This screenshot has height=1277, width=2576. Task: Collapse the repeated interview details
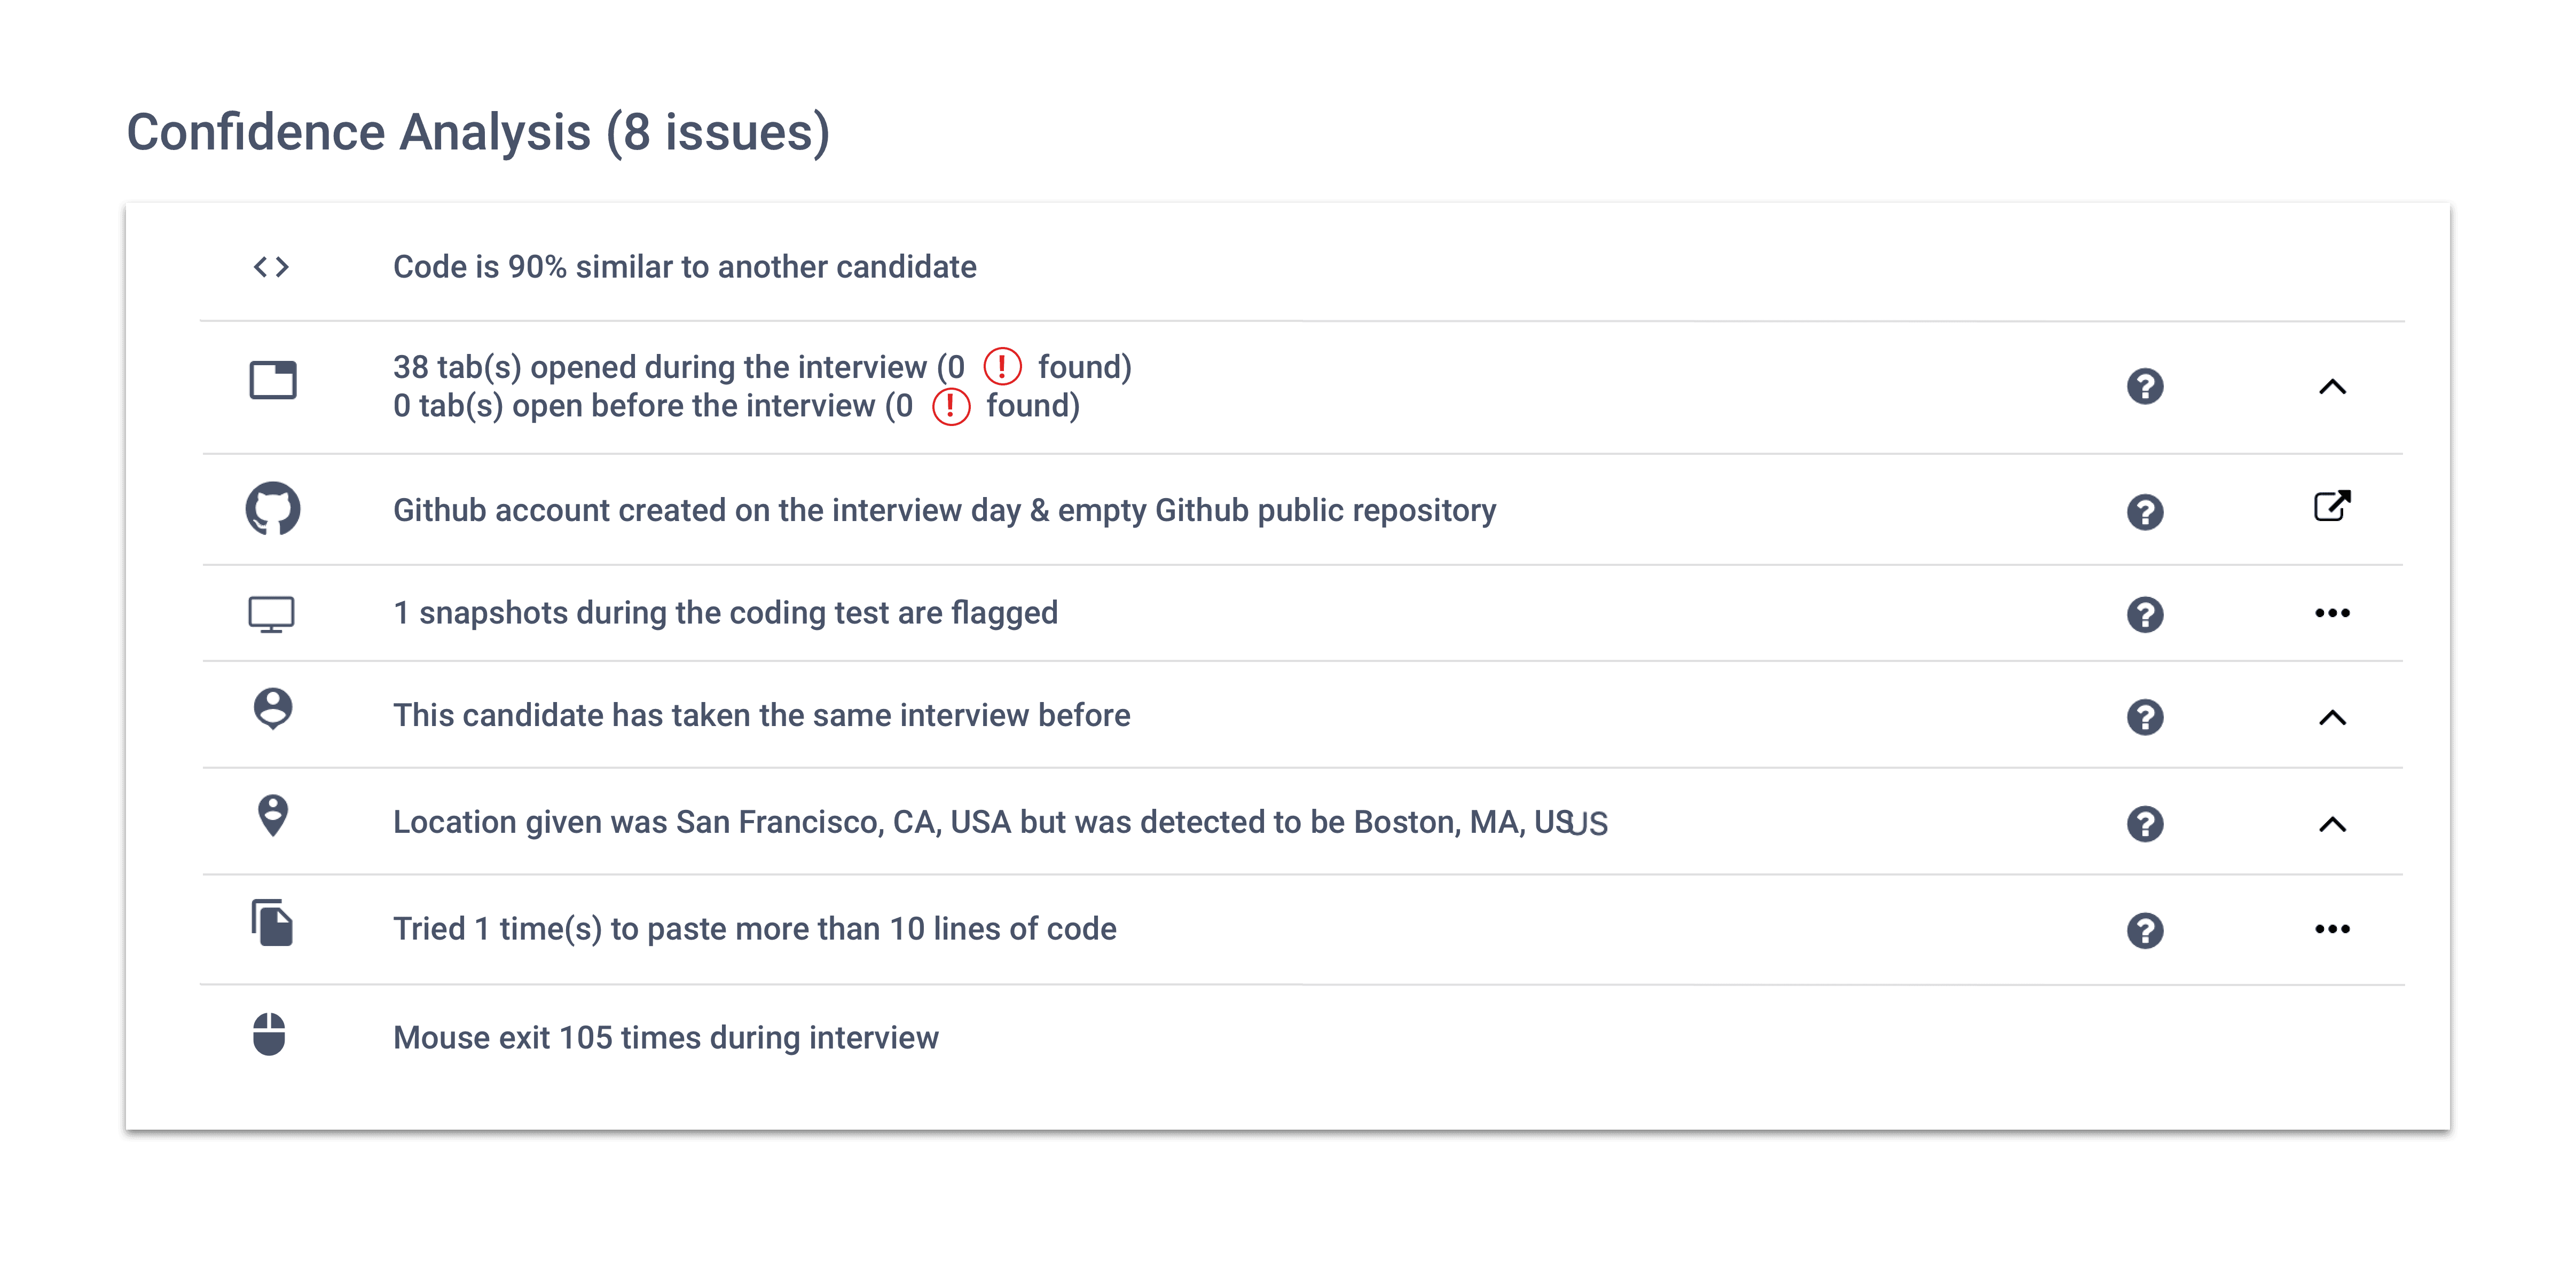(2333, 717)
